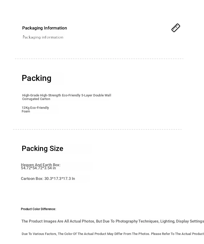Select the 5-Layer Double Wall Corrugated Carton text
The width and height of the screenshot is (204, 244).
67,97
